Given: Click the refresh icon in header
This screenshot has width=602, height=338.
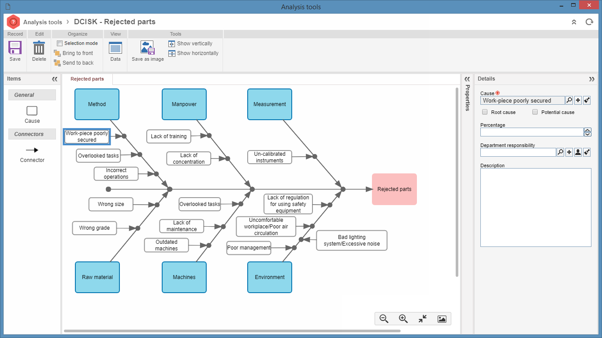Looking at the screenshot, I should click(x=589, y=22).
